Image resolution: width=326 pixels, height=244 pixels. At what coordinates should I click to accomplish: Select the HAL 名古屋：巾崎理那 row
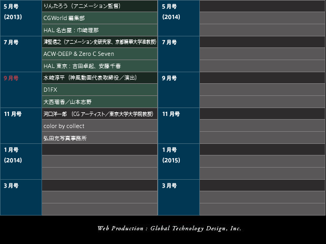point(71,30)
